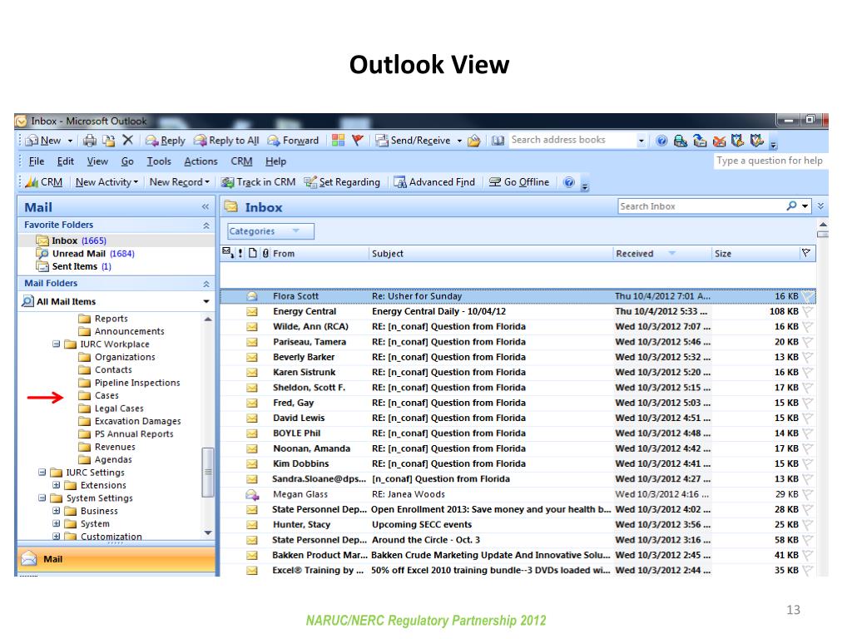Sort by the Flag Status column icon
The image size is (852, 639).
pos(805,253)
